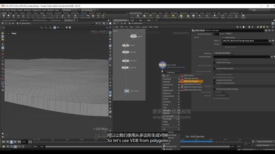Click the Tube shelf tool
Viewport: 275px width, 154px height.
13,16
